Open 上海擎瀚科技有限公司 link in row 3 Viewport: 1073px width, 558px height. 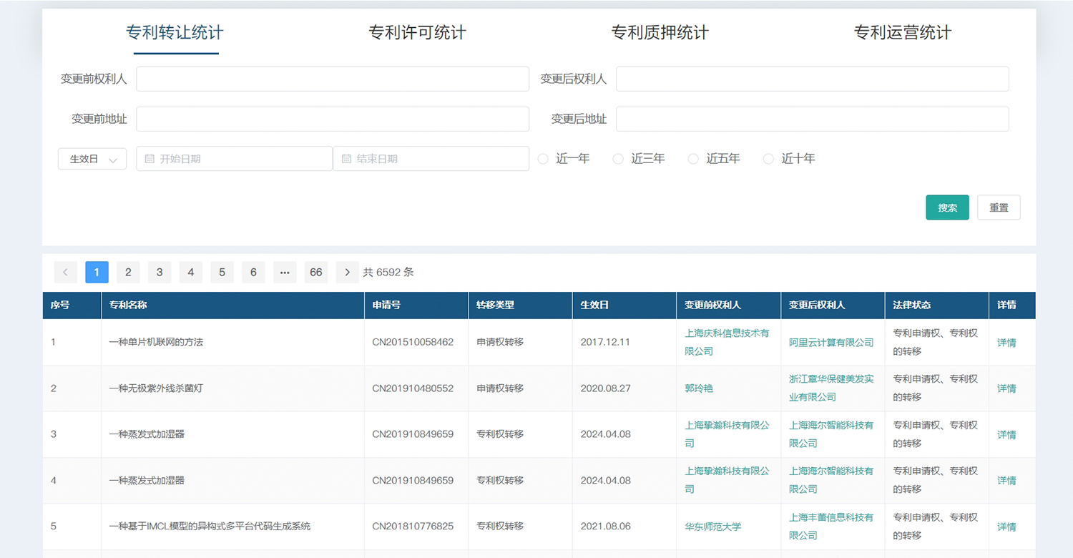click(x=727, y=434)
